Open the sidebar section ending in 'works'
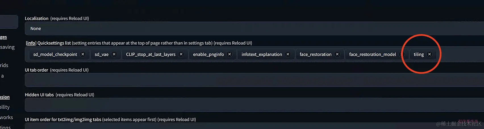Viewport: 484px width, 129px height. click(x=7, y=117)
